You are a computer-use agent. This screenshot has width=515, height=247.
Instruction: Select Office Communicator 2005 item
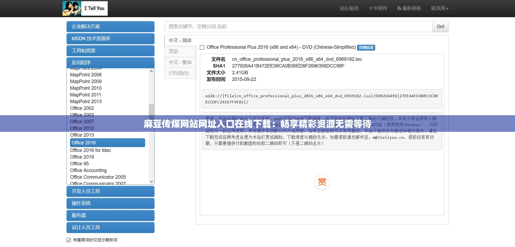[x=98, y=177]
